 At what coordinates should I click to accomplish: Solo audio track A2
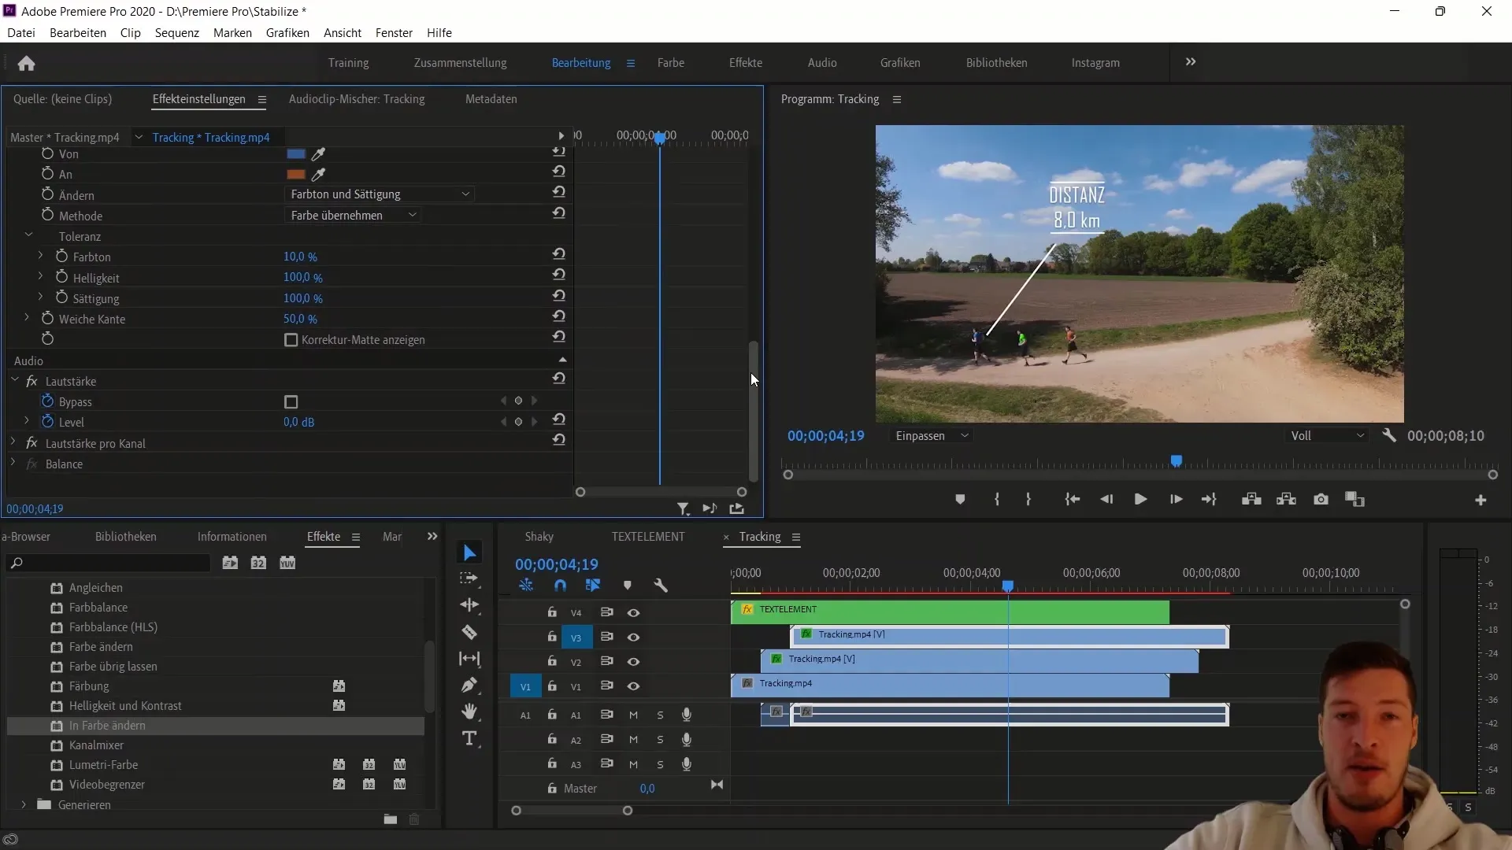point(660,740)
